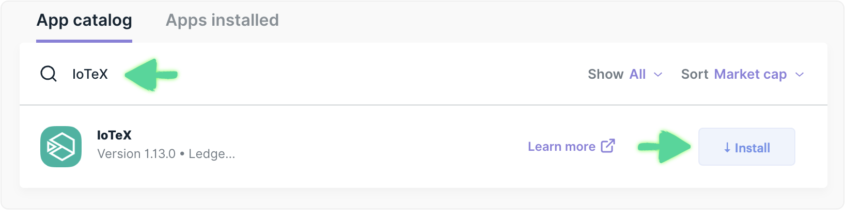Expand the chevron beside Show All
This screenshot has height=210, width=845.
[658, 75]
